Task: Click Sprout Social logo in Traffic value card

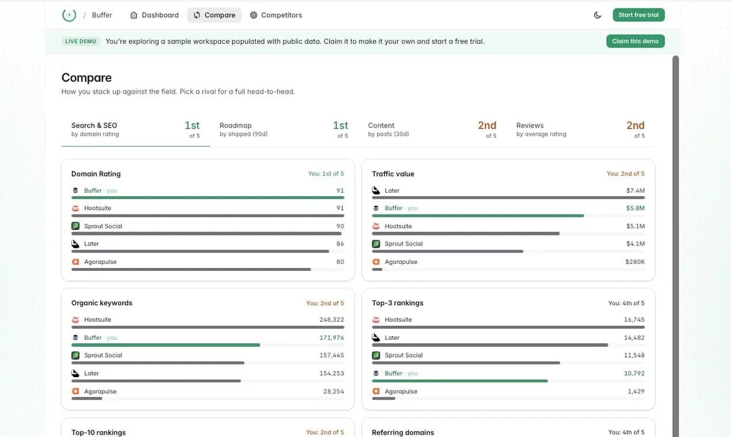Action: point(376,244)
